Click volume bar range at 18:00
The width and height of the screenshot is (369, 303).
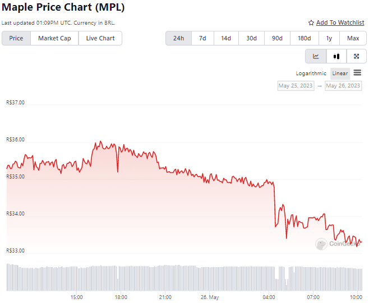click(x=121, y=278)
